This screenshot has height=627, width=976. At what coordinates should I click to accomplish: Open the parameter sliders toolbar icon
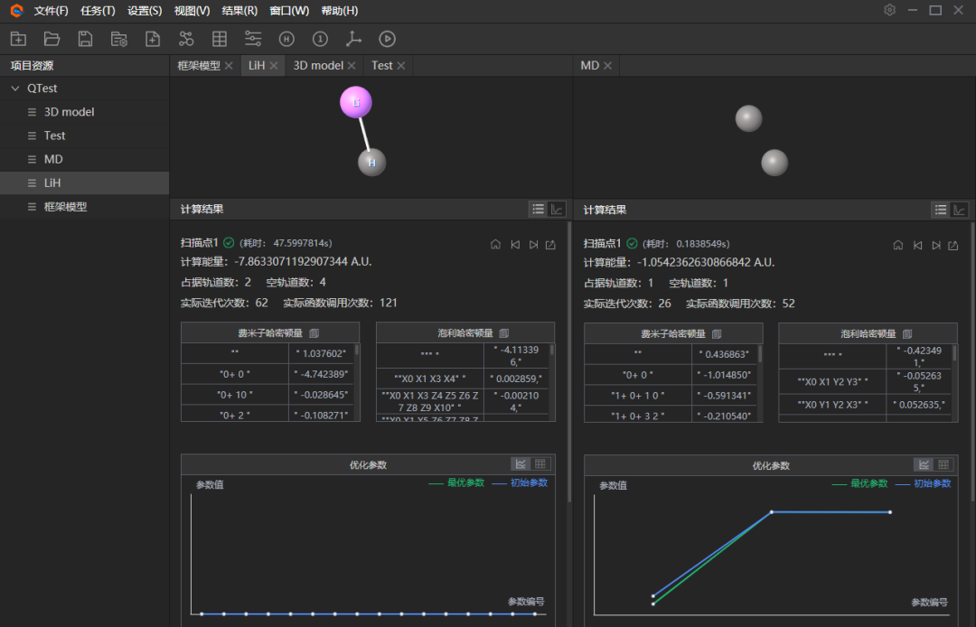(253, 39)
